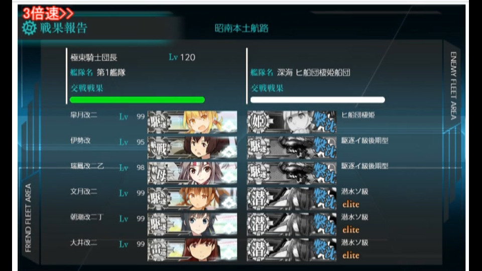Click the ENEMY FLEET AREA side label
Image resolution: width=482 pixels, height=271 pixels.
click(x=453, y=86)
